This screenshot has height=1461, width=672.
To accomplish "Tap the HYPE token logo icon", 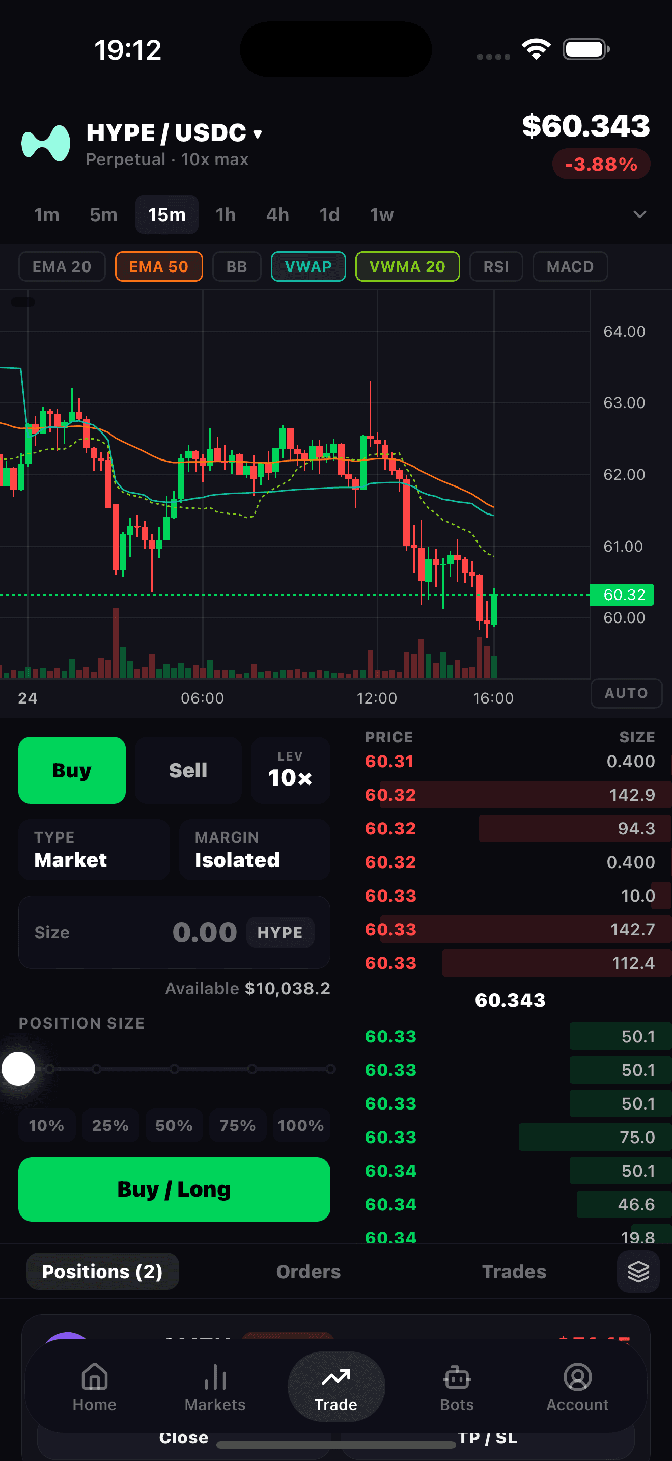I will point(46,143).
